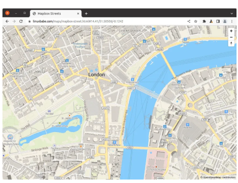
Task: Open Chrome's three-dot menu
Action: (x=232, y=21)
